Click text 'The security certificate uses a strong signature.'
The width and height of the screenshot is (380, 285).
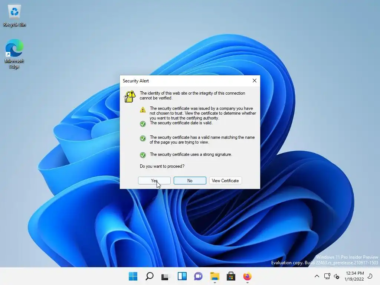(191, 154)
